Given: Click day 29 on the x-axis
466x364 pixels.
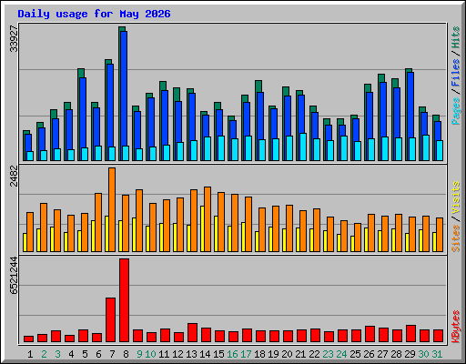Looking at the screenshot, I should pos(410,354).
